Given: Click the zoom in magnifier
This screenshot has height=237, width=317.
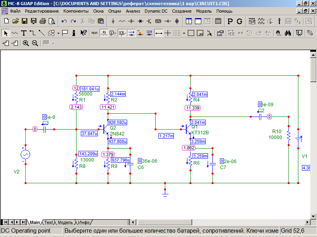Looking at the screenshot, I should tap(26, 43).
